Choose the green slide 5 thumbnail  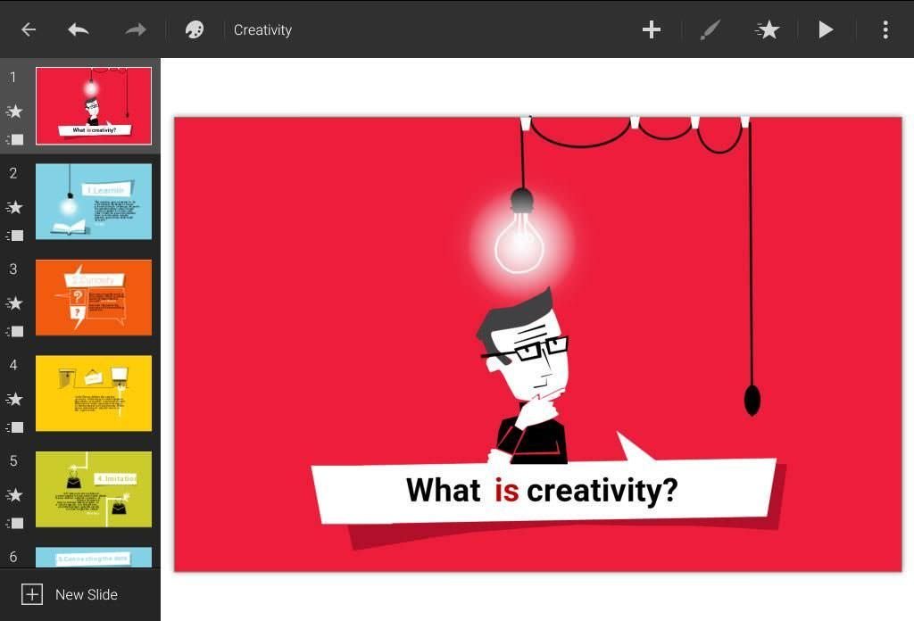pyautogui.click(x=93, y=489)
